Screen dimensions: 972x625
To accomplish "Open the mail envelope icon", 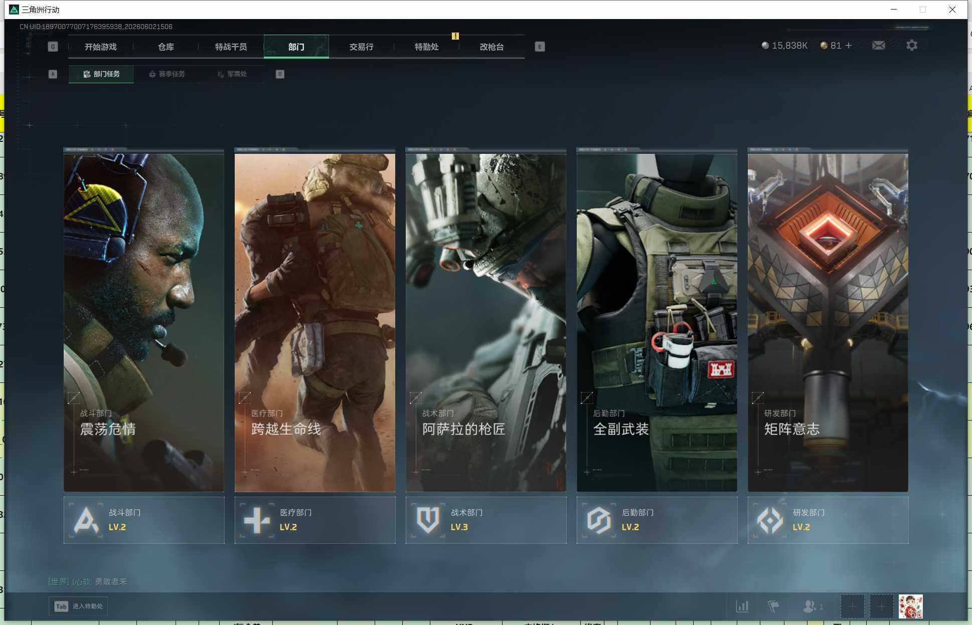I will (x=879, y=46).
